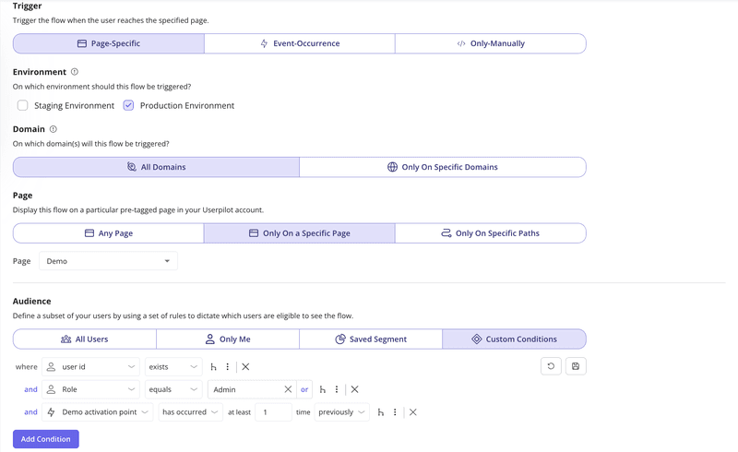Click the times count field showing 1
738x452 pixels.
pos(273,412)
